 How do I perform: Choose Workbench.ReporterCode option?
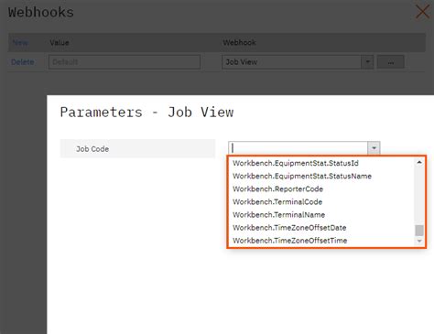pyautogui.click(x=277, y=189)
